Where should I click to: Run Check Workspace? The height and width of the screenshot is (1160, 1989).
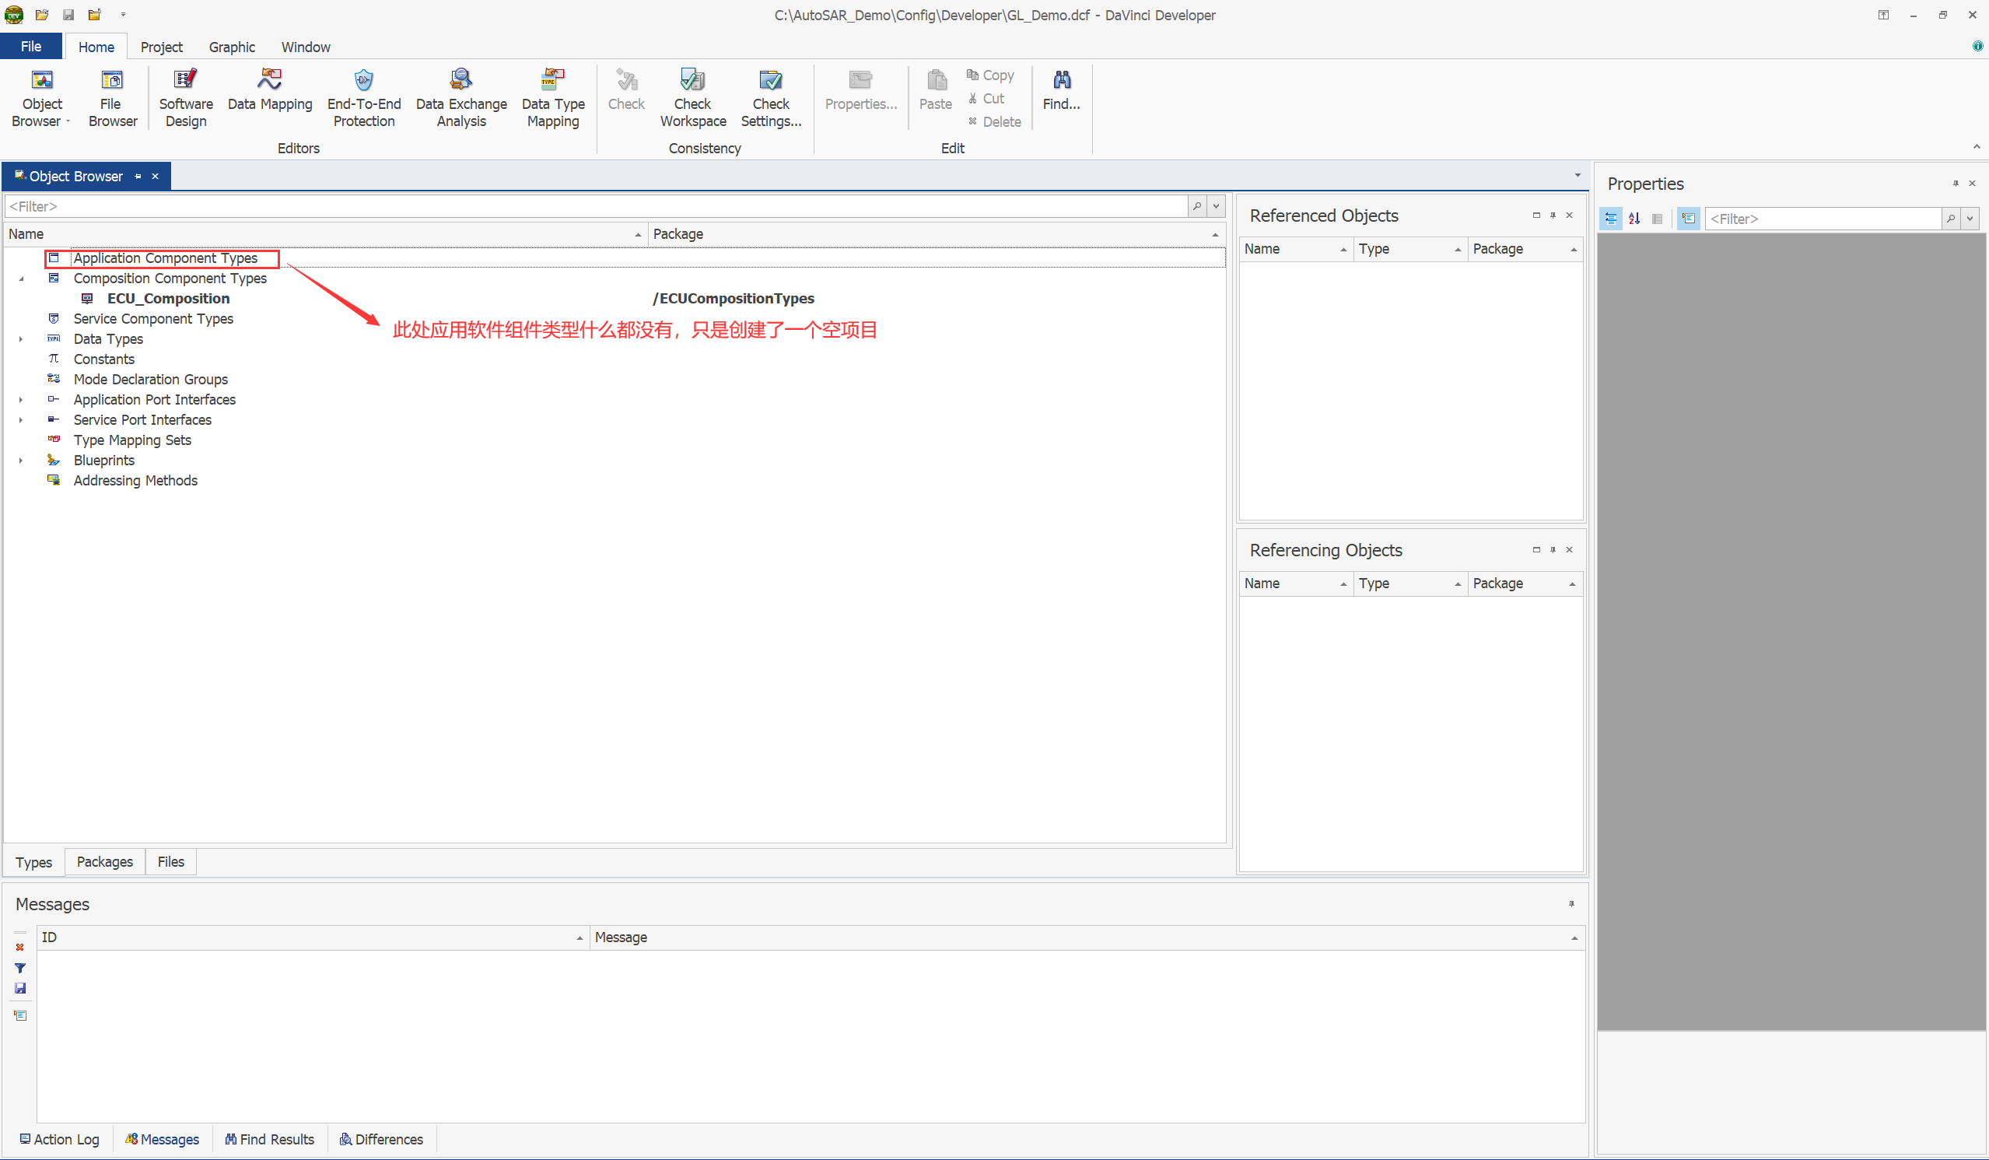(692, 98)
